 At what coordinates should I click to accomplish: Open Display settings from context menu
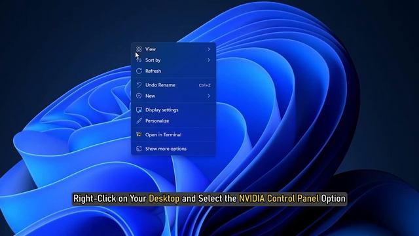coord(173,110)
